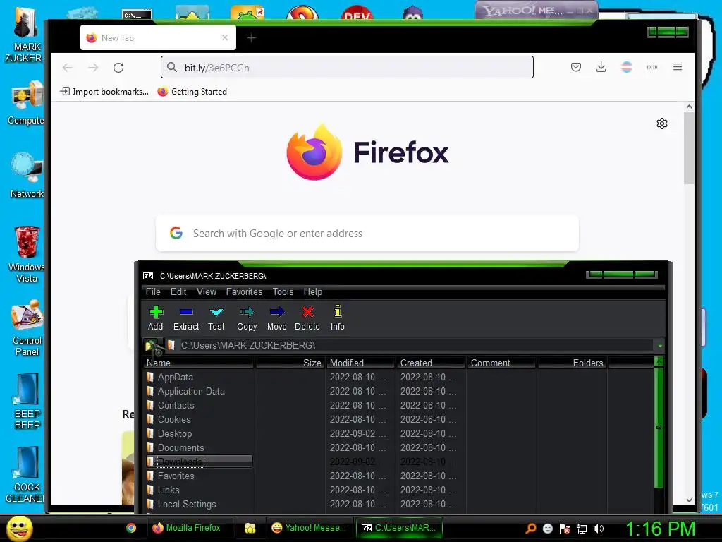Sort by Folders column header

pyautogui.click(x=573, y=363)
